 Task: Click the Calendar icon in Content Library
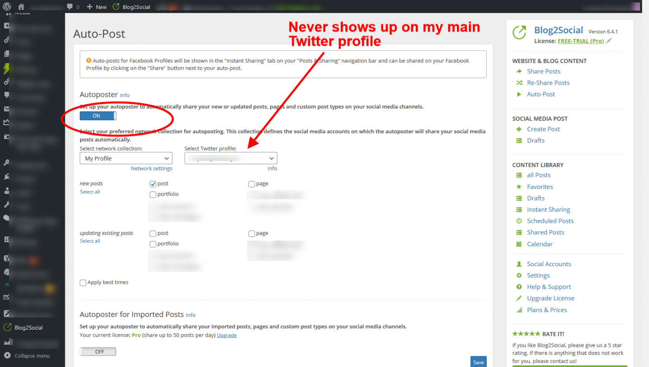point(518,244)
